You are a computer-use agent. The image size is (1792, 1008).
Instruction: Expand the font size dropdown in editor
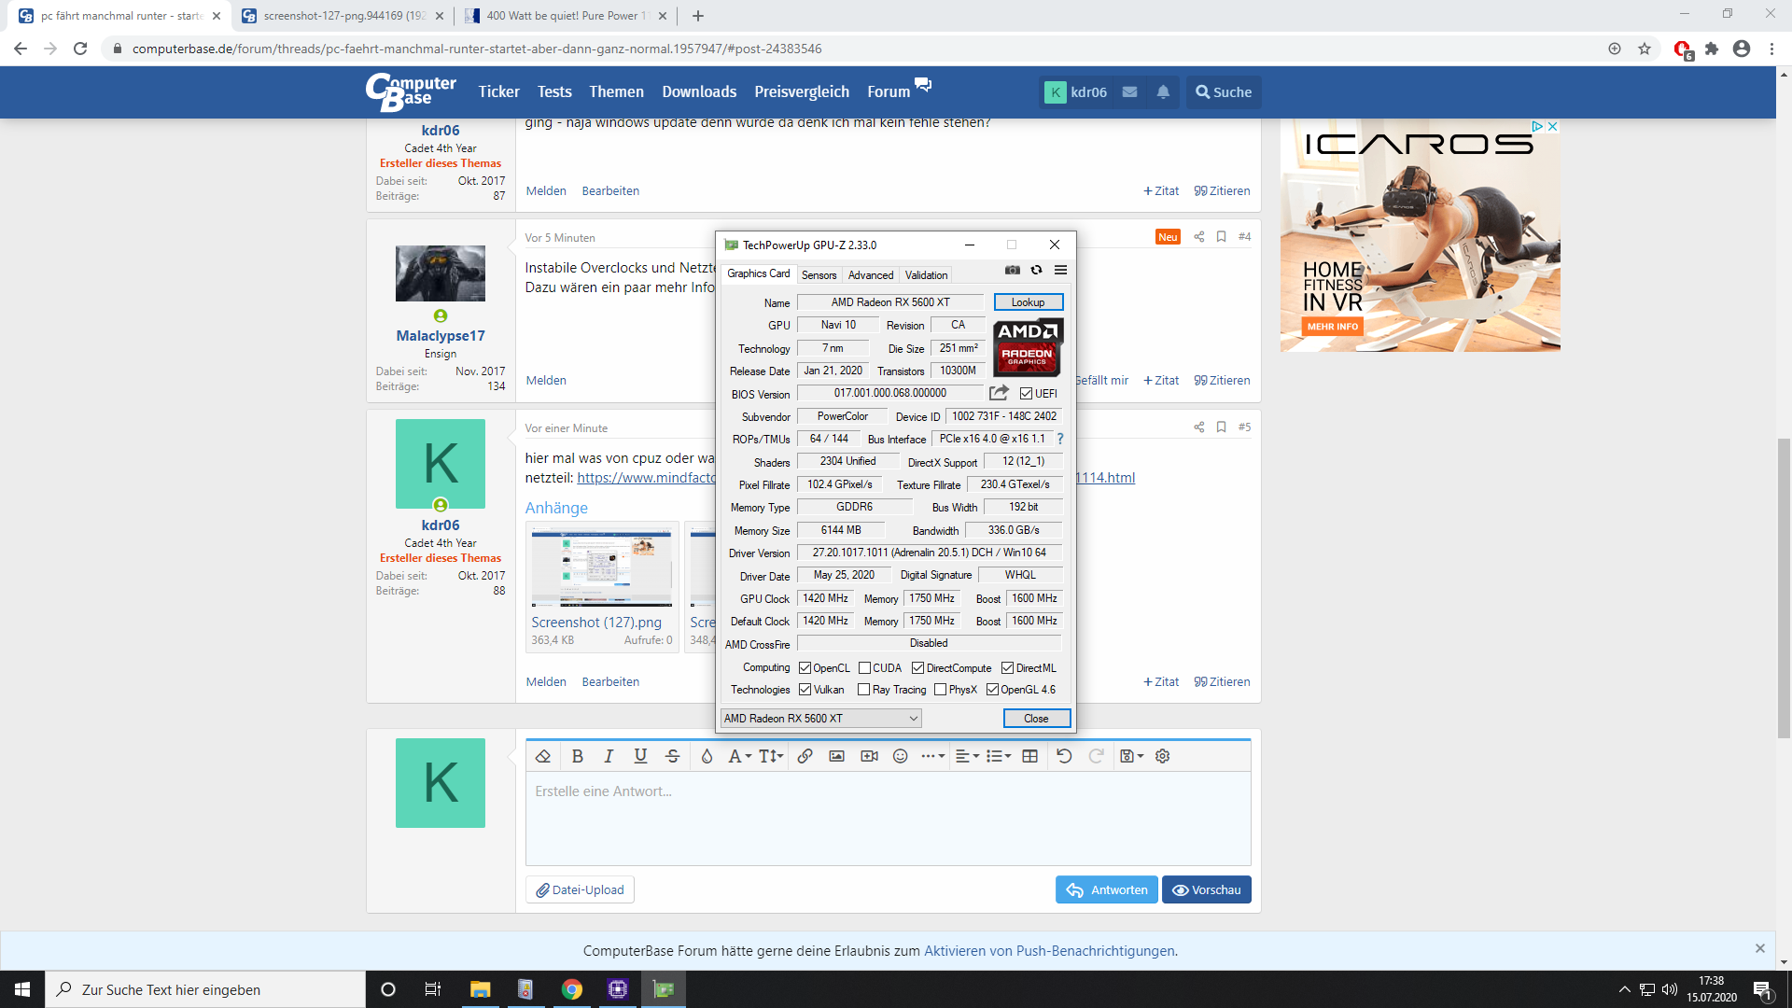tap(771, 756)
